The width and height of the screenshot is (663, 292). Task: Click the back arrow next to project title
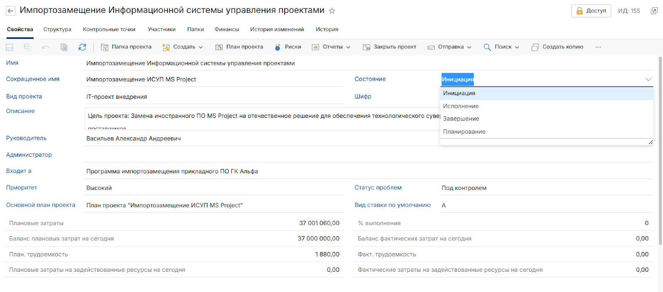[x=10, y=11]
